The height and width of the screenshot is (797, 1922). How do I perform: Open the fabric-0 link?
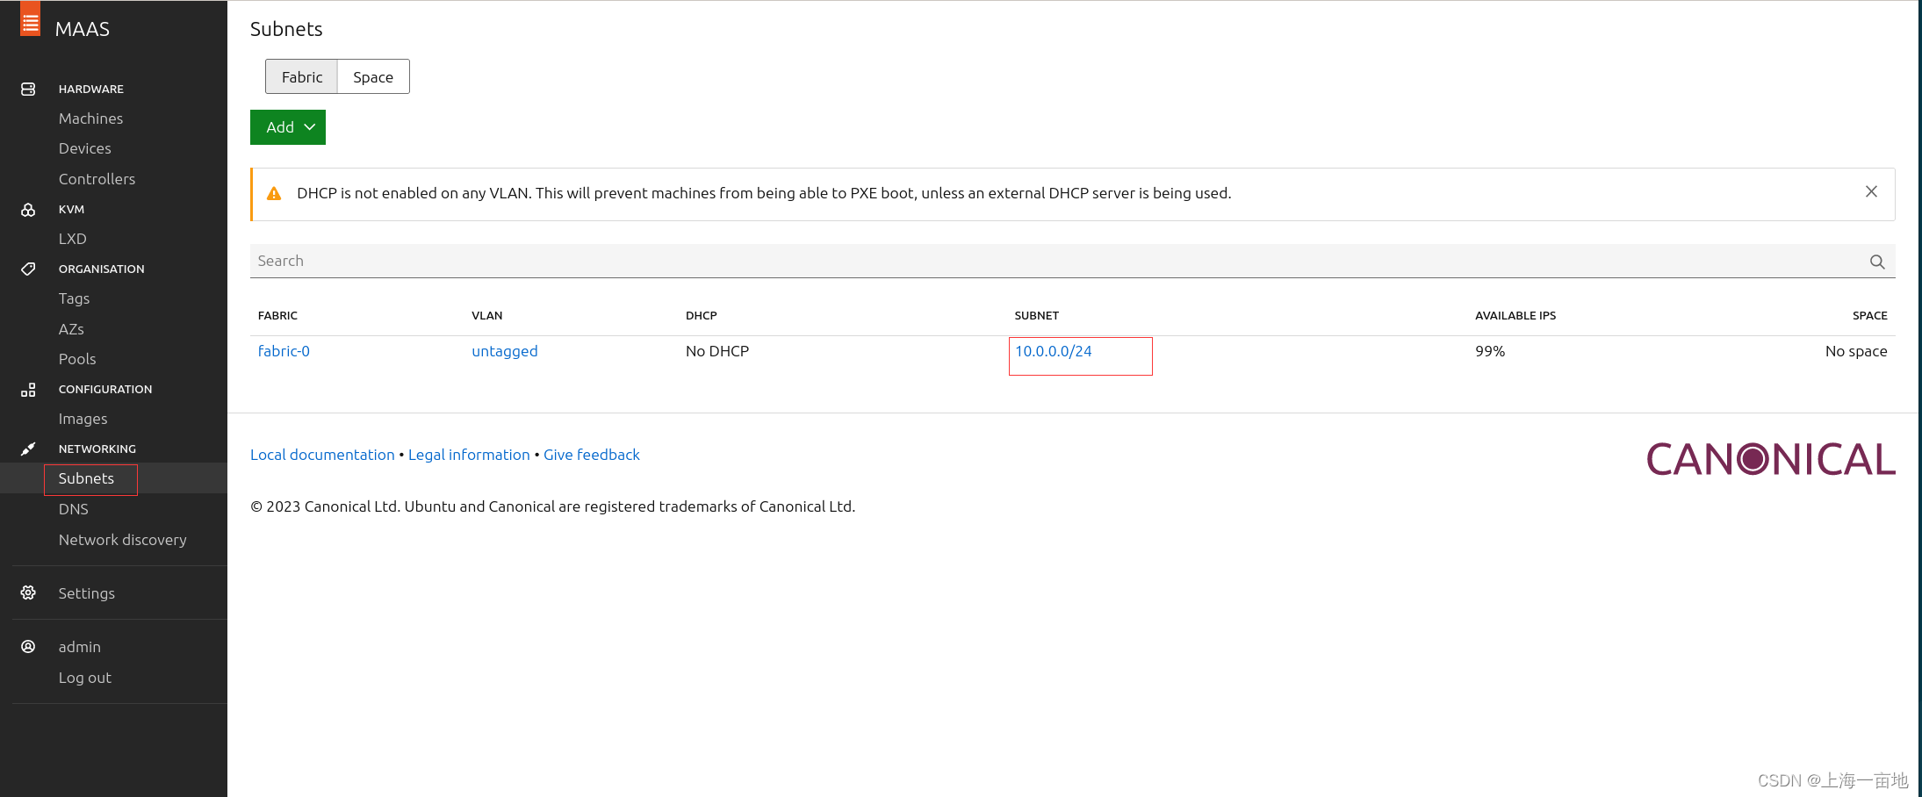pyautogui.click(x=284, y=351)
